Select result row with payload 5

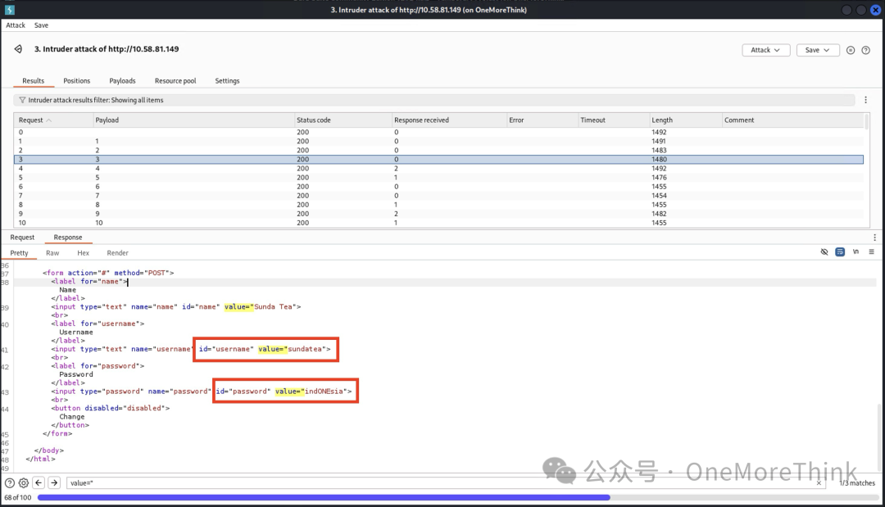438,177
